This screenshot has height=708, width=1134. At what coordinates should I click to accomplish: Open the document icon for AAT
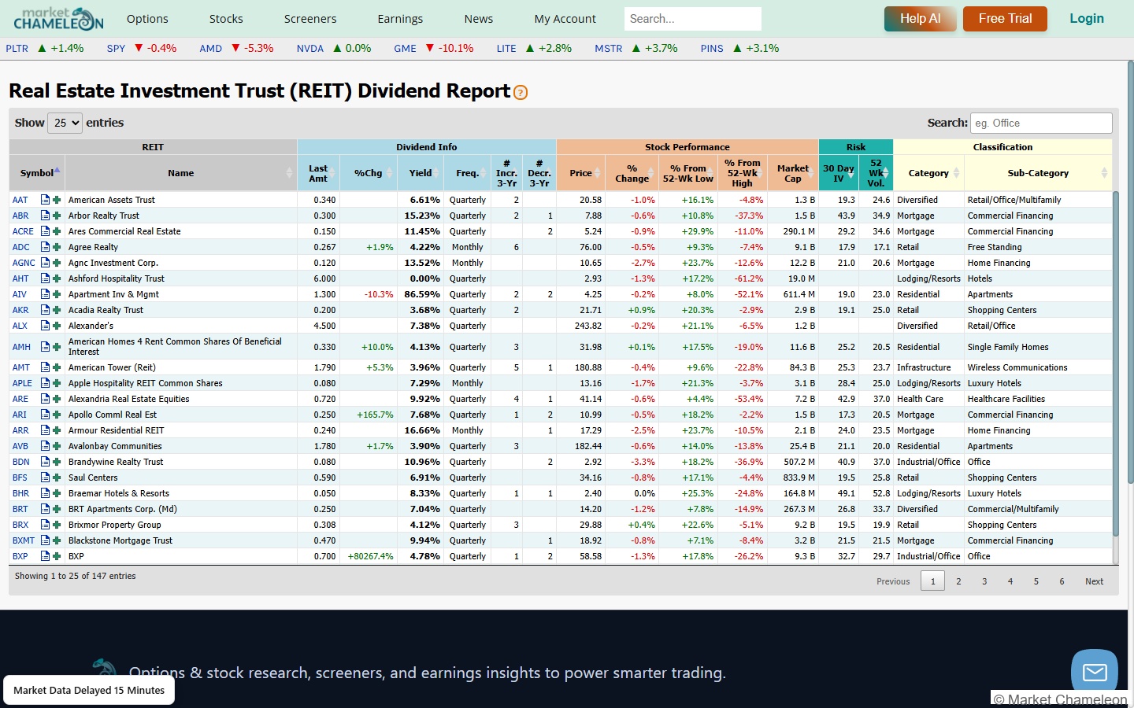point(45,200)
